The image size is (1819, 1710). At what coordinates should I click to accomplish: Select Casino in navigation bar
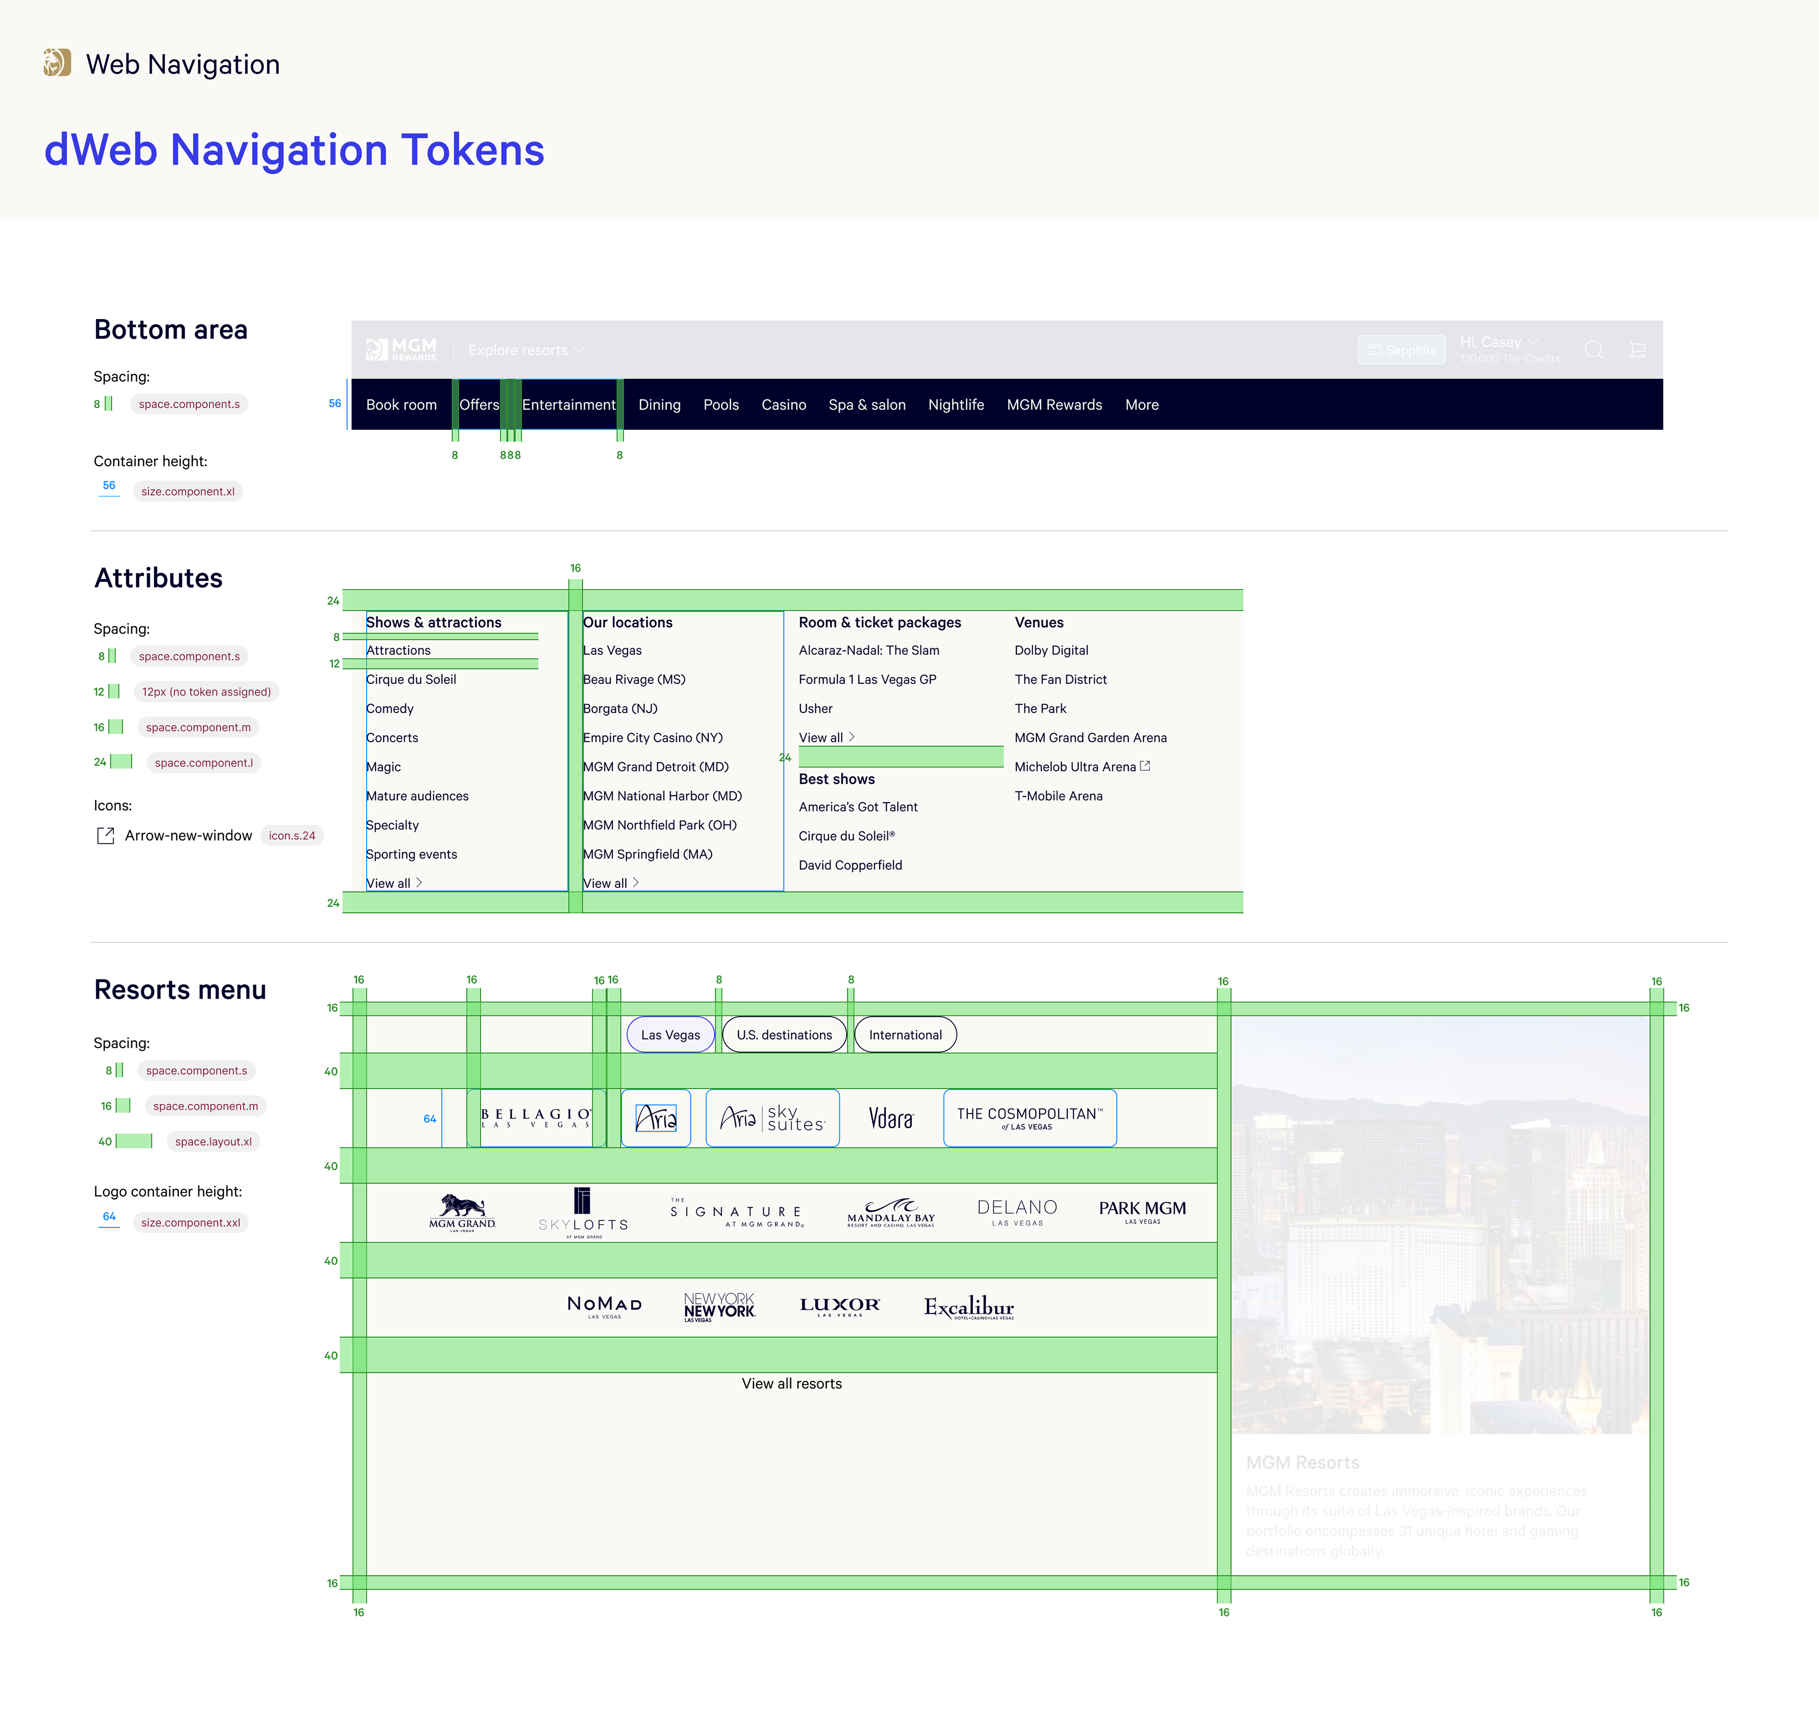(783, 404)
